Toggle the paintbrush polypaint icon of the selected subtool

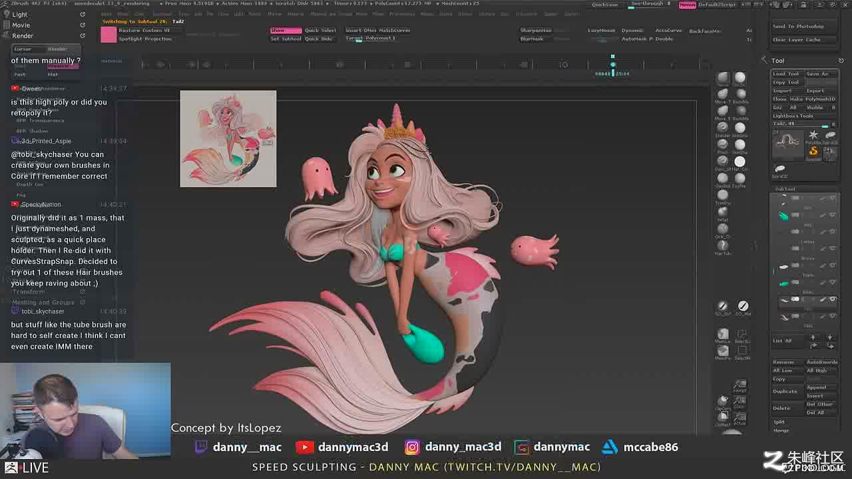point(823,299)
